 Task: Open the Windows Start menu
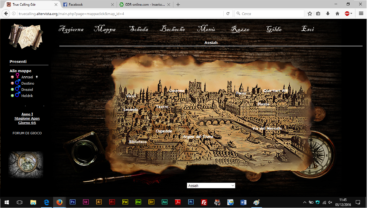pos(6,202)
